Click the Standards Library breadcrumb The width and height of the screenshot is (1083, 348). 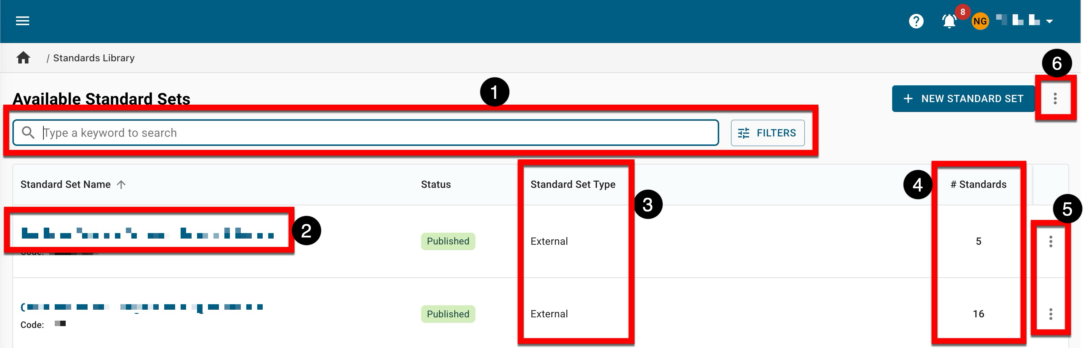pyautogui.click(x=93, y=58)
